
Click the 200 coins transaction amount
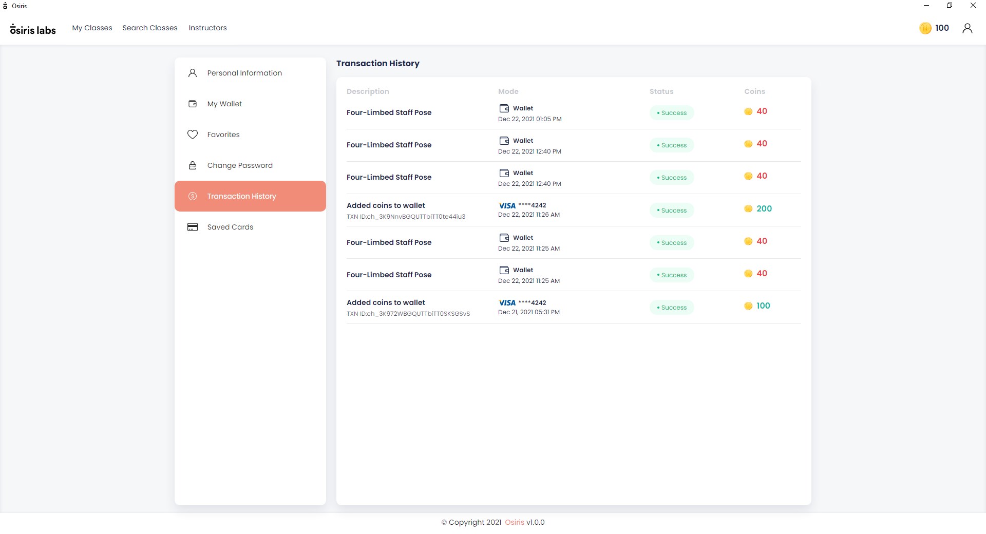764,208
